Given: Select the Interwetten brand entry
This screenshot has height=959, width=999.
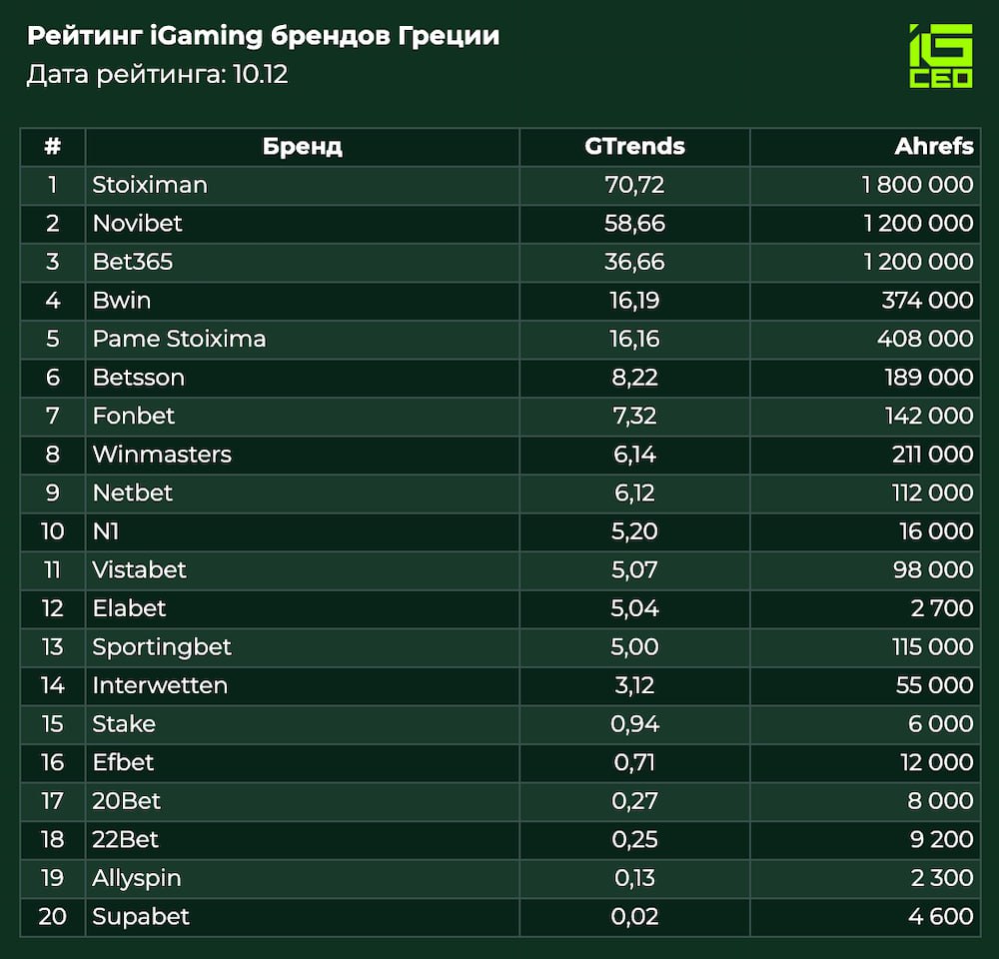Looking at the screenshot, I should click(160, 685).
